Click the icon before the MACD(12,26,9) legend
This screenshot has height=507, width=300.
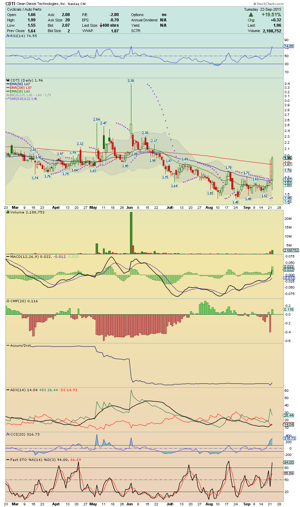coord(8,257)
